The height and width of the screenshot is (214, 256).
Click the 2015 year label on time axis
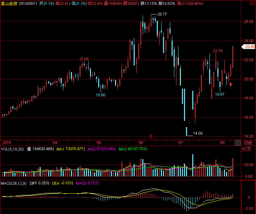tap(7, 143)
